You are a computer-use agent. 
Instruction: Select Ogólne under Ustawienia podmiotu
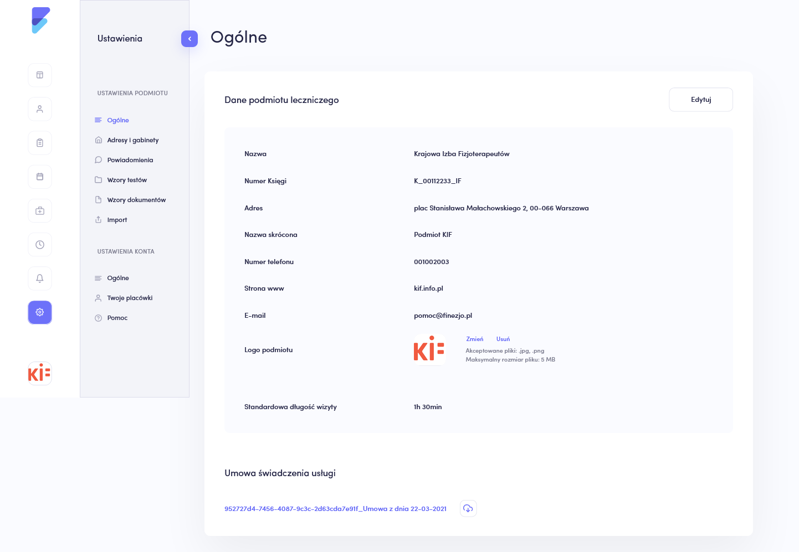pyautogui.click(x=118, y=120)
